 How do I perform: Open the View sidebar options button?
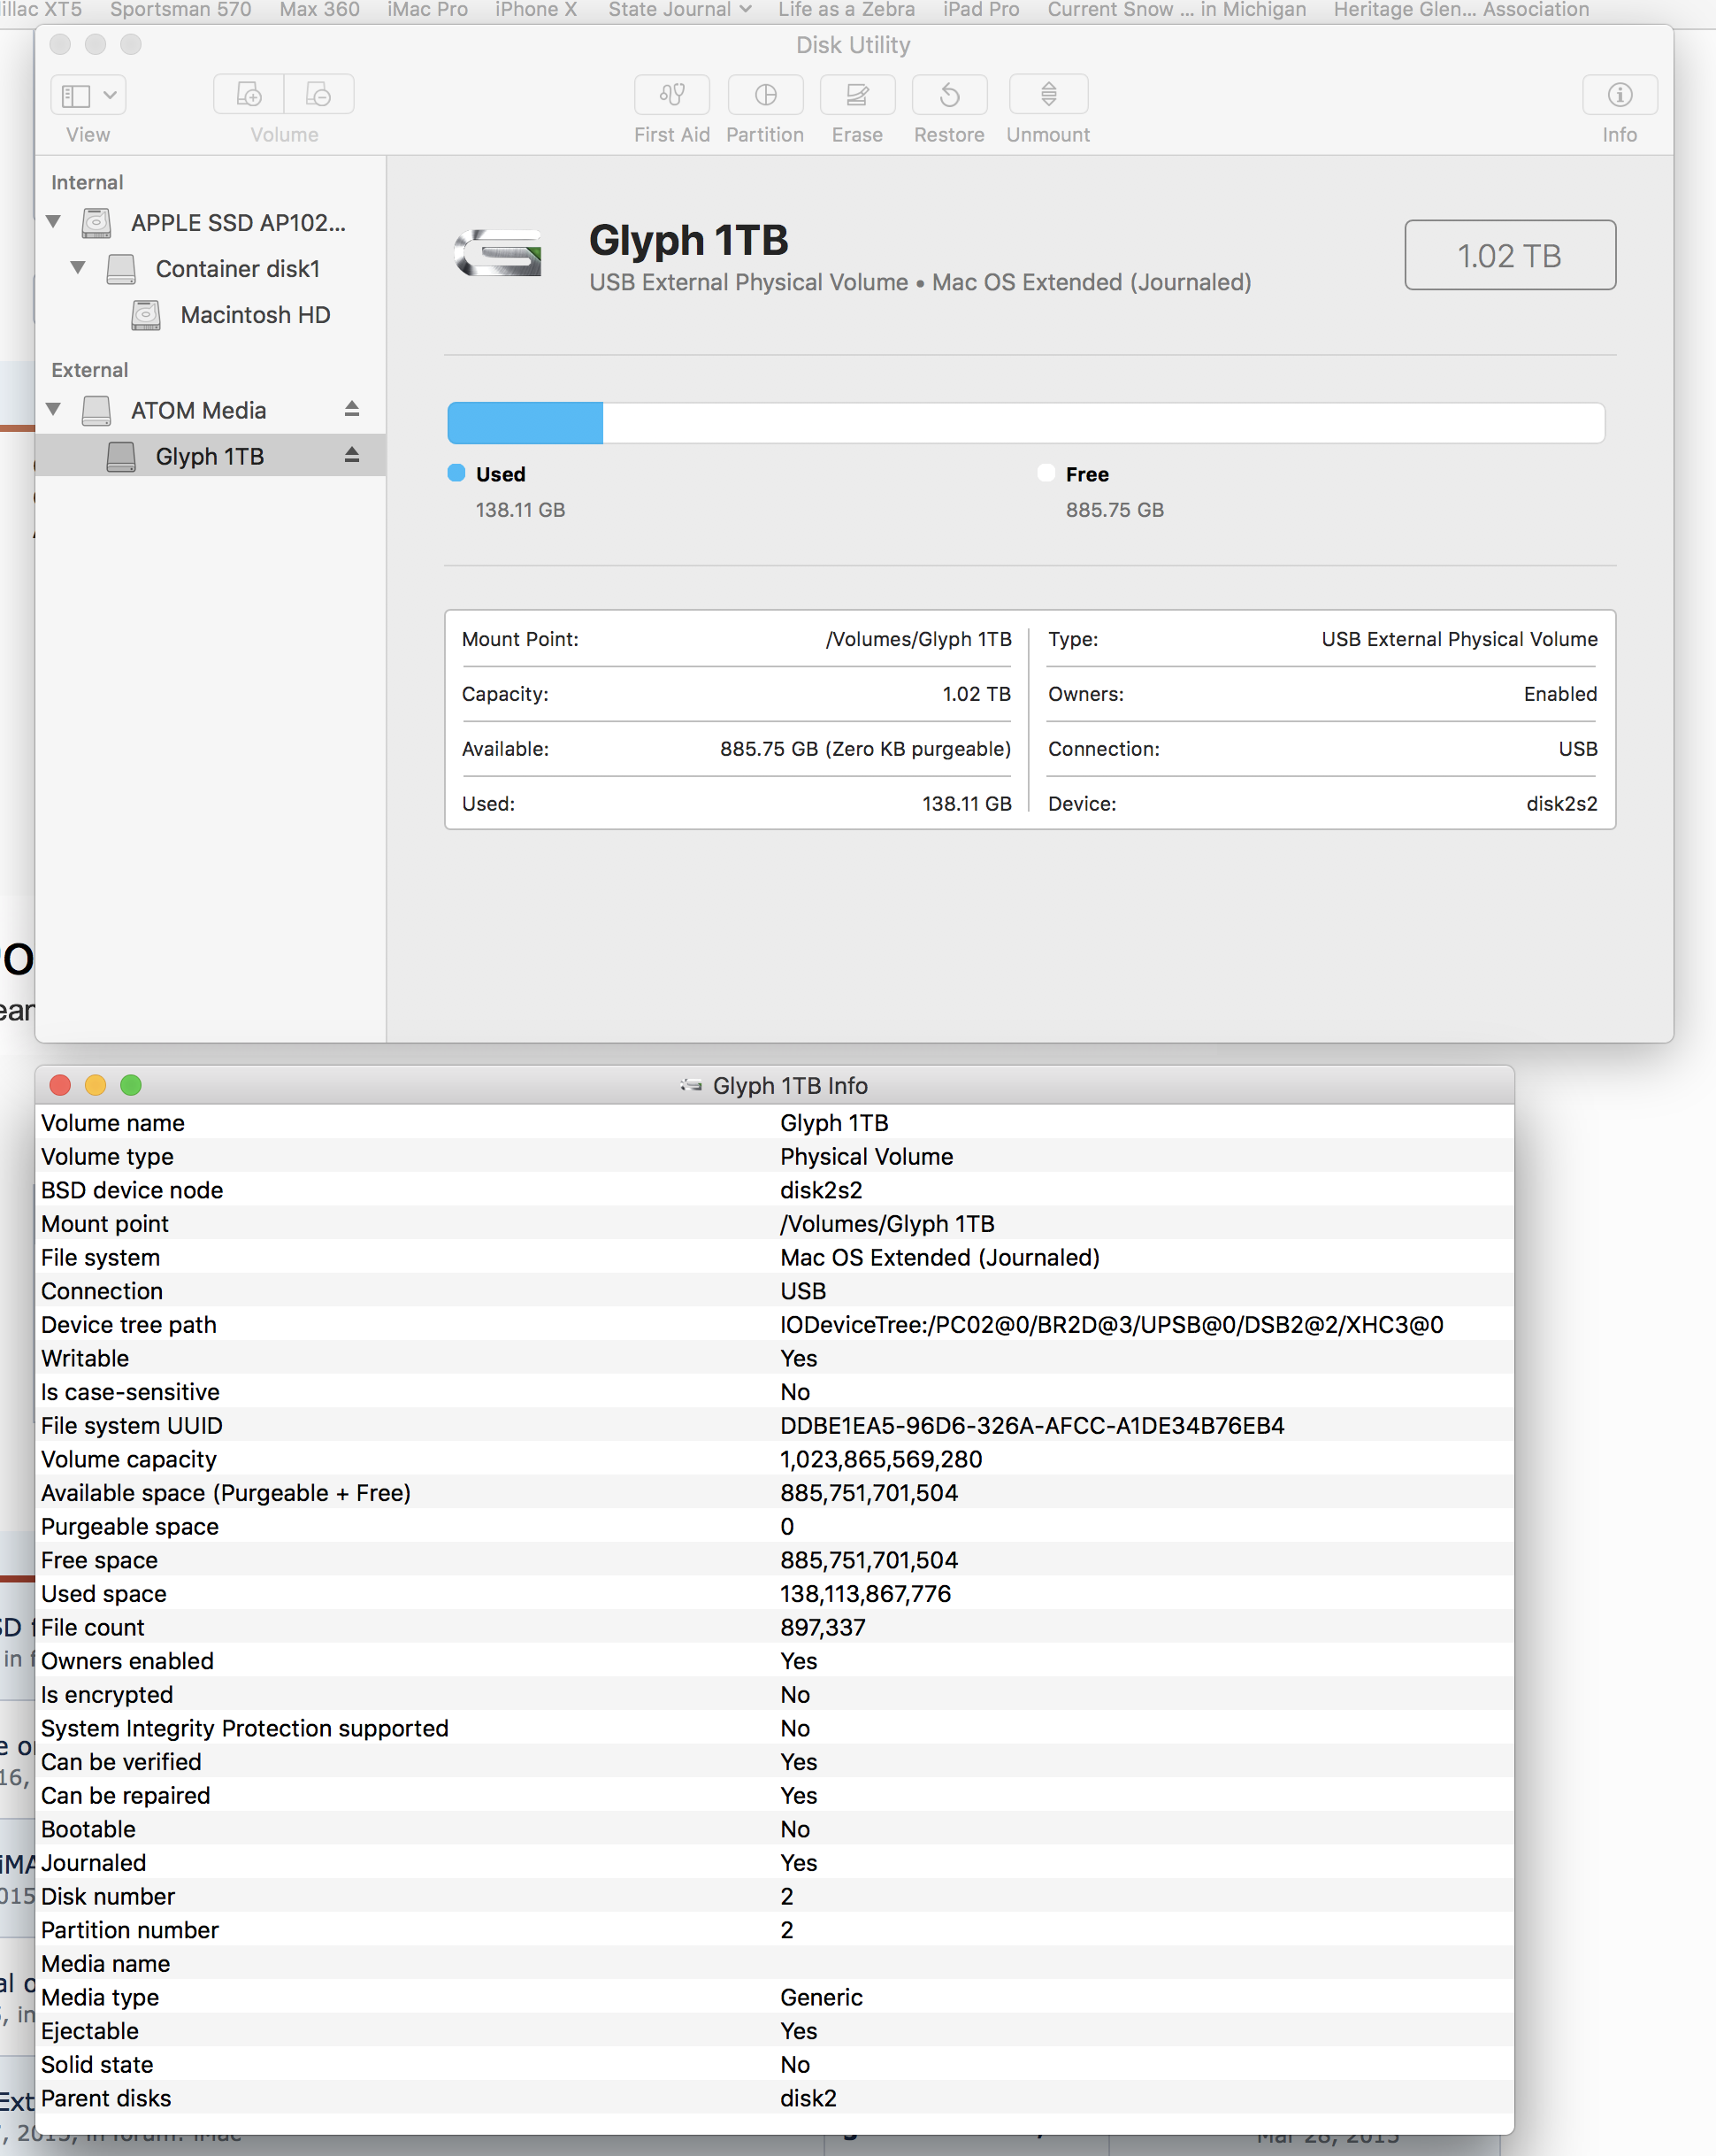88,95
